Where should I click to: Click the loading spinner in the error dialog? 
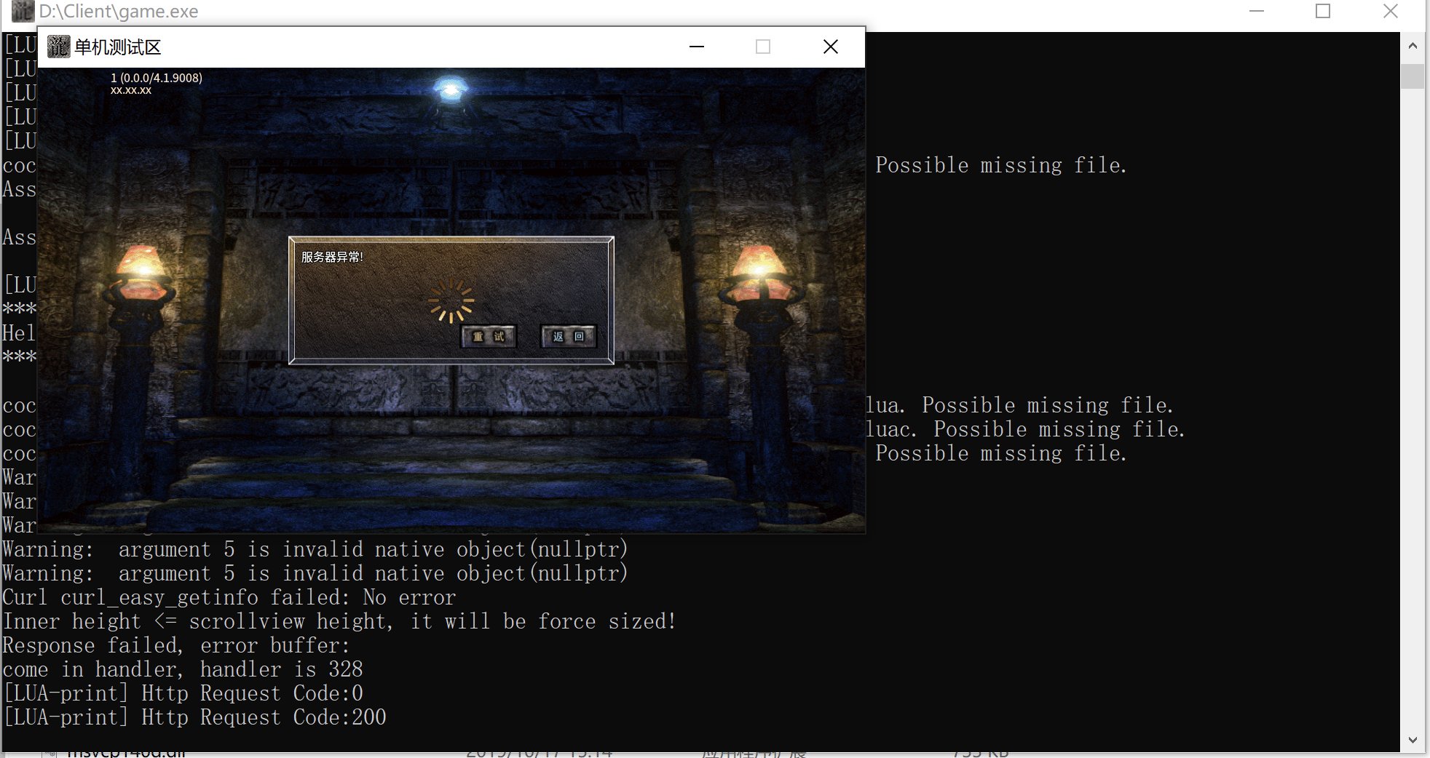451,301
